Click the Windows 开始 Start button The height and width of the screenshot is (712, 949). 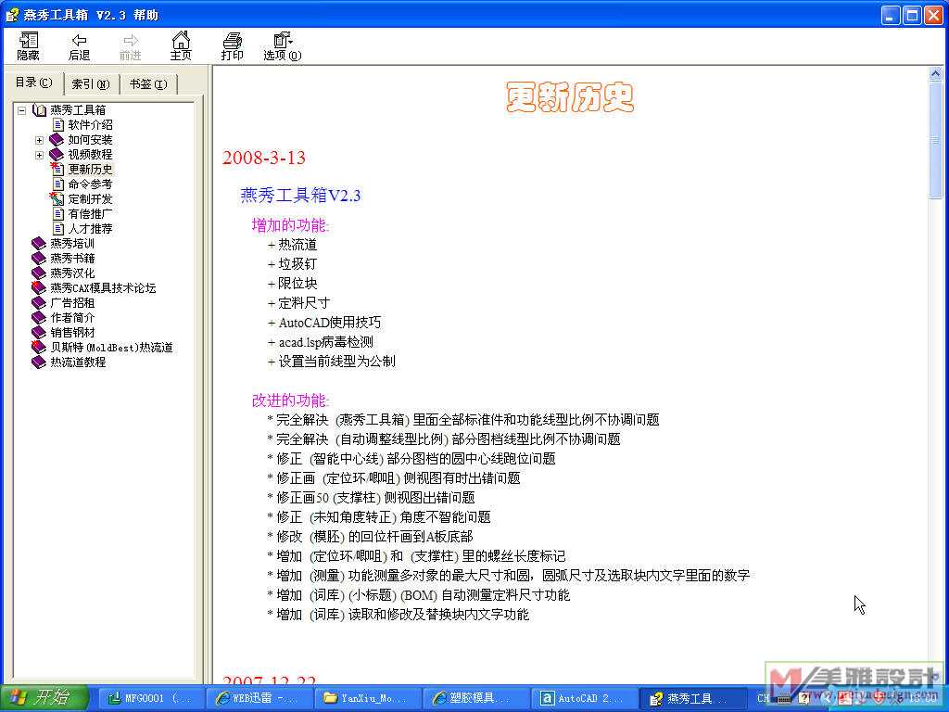click(44, 698)
